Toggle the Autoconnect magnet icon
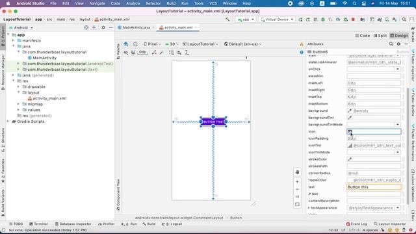Viewport: 416px width, 234px height. click(x=133, y=53)
